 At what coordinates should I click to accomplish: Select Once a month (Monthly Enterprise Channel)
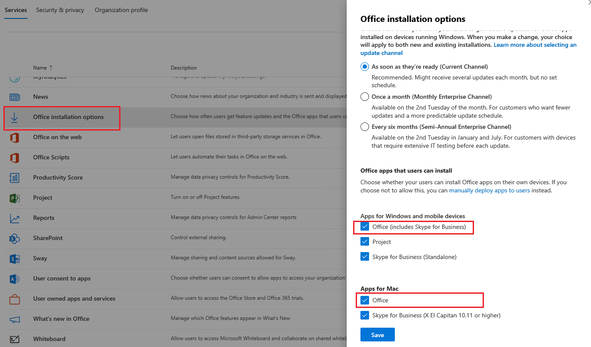click(365, 97)
